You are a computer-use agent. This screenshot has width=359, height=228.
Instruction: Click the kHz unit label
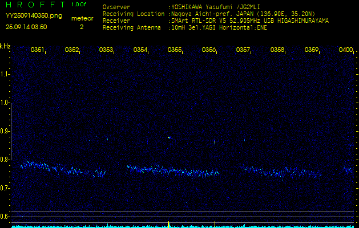tap(5, 46)
